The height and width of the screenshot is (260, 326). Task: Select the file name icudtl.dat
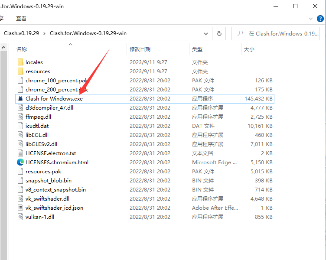[x=37, y=126]
